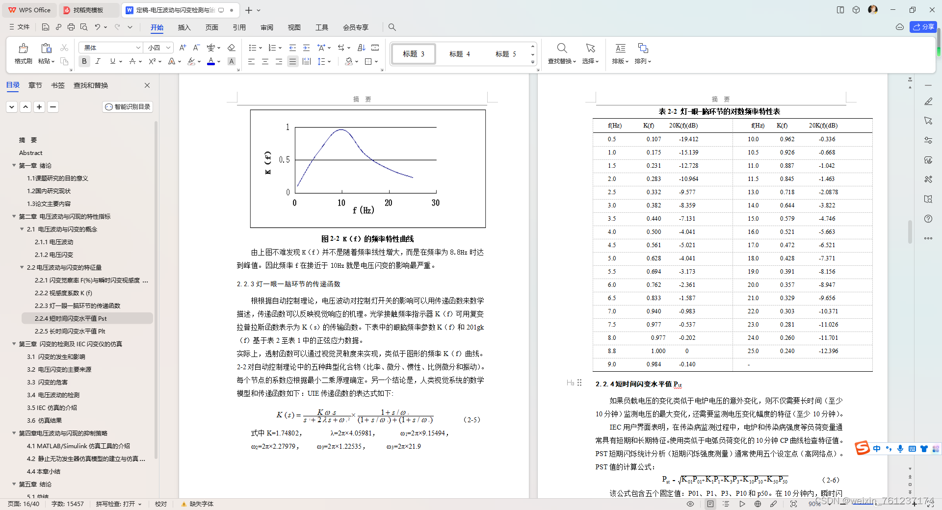Center align text
942x510 pixels.
[265, 61]
